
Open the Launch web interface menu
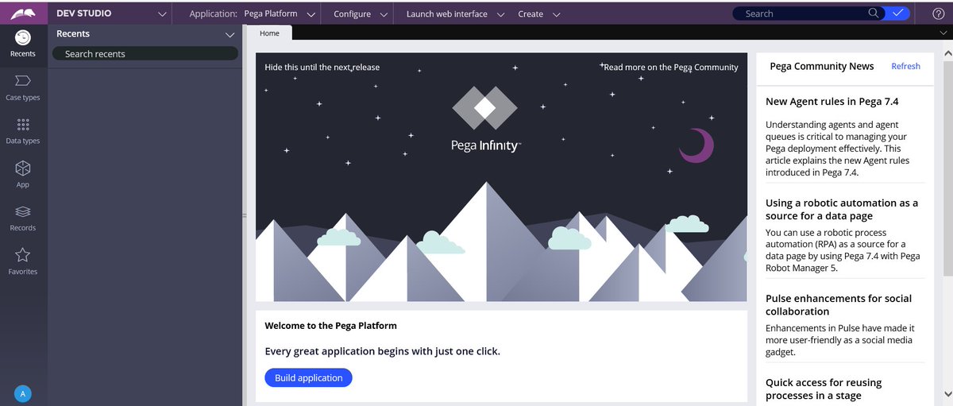point(455,14)
